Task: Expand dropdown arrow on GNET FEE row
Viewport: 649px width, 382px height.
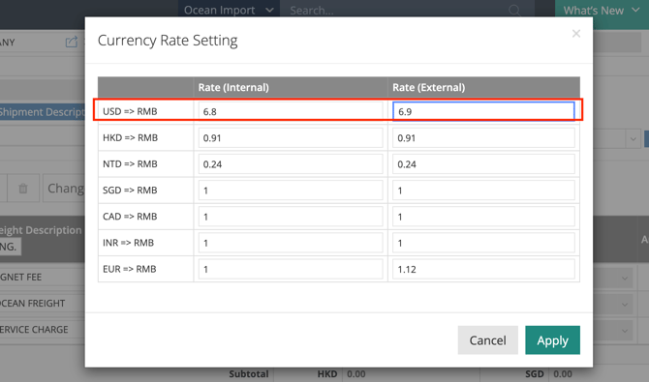Action: 625,279
